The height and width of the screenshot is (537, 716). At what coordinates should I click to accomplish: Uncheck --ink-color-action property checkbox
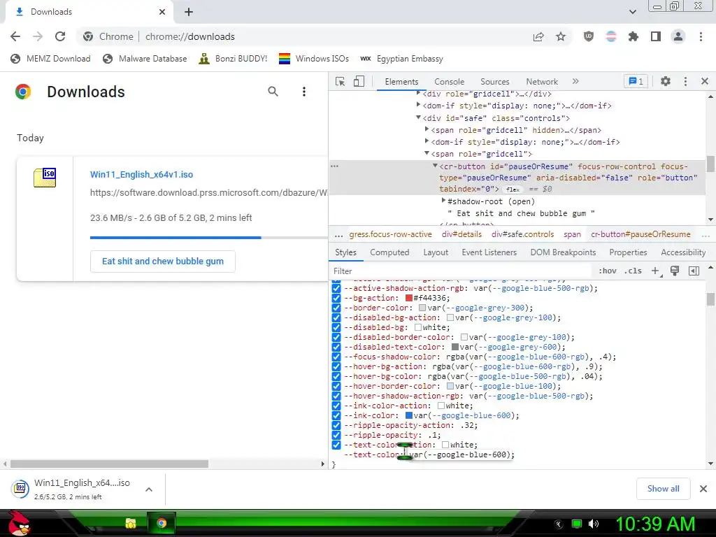336,406
